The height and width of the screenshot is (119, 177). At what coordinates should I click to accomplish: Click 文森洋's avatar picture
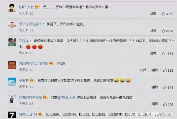(12, 42)
